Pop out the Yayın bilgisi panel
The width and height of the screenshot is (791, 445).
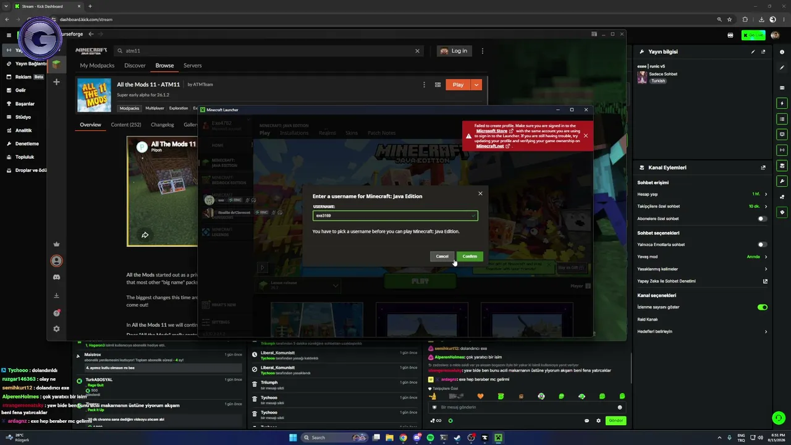point(763,52)
